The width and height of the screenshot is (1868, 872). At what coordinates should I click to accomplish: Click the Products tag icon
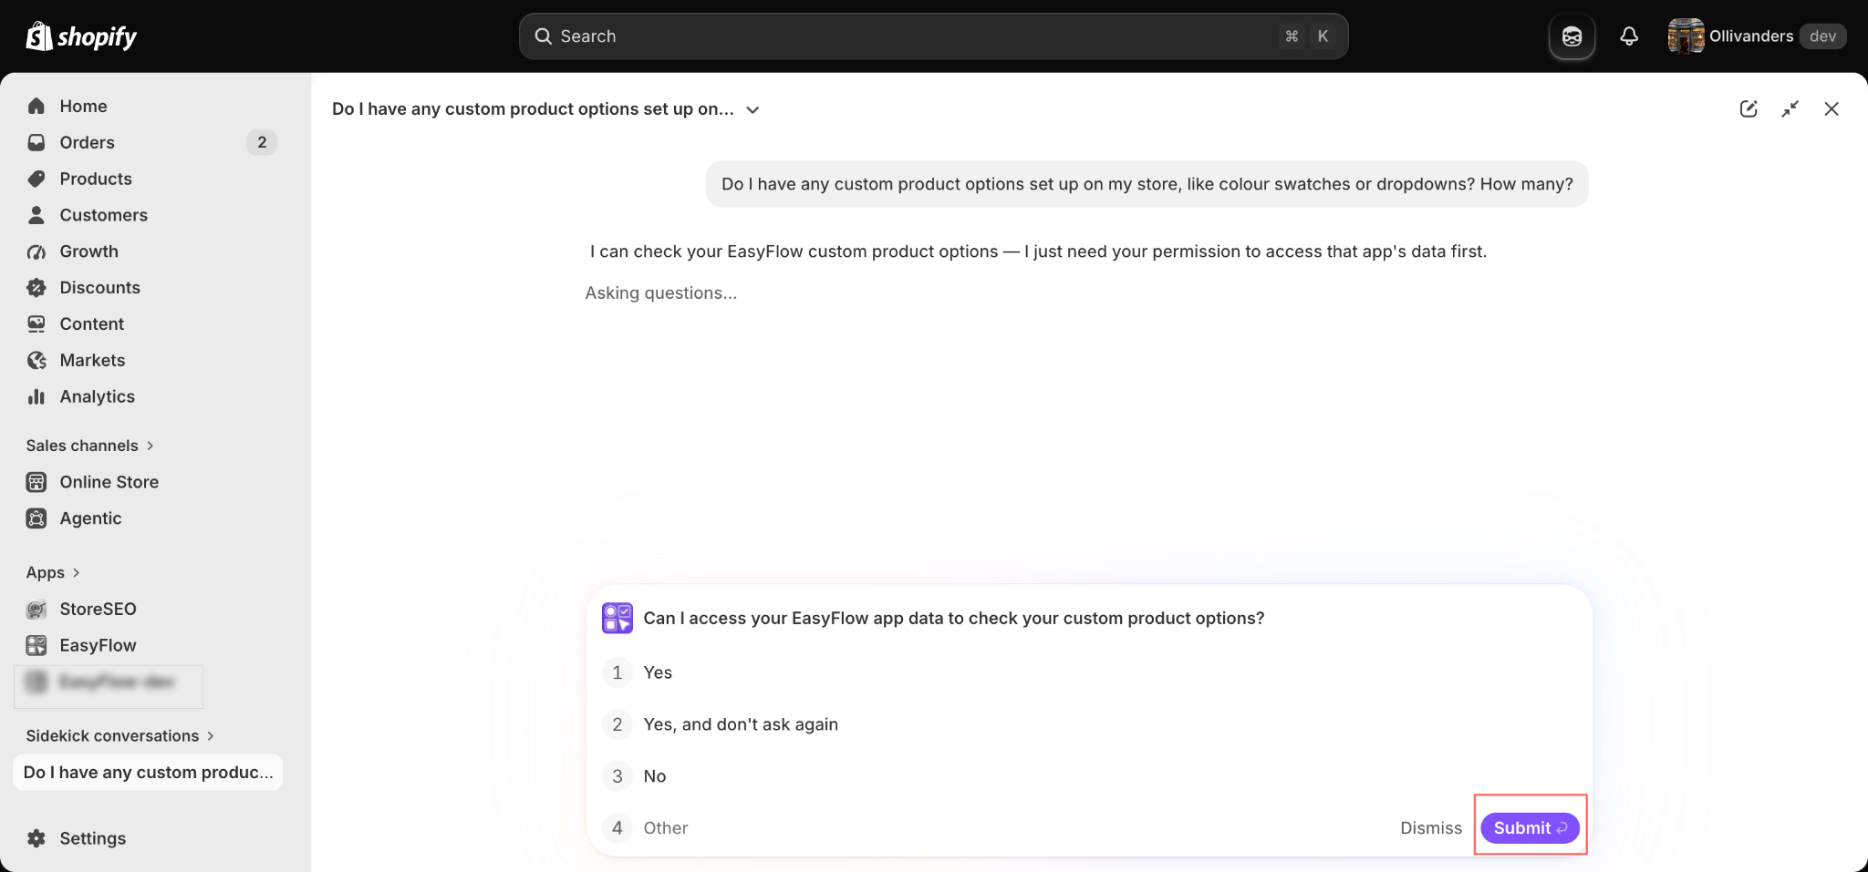36,179
